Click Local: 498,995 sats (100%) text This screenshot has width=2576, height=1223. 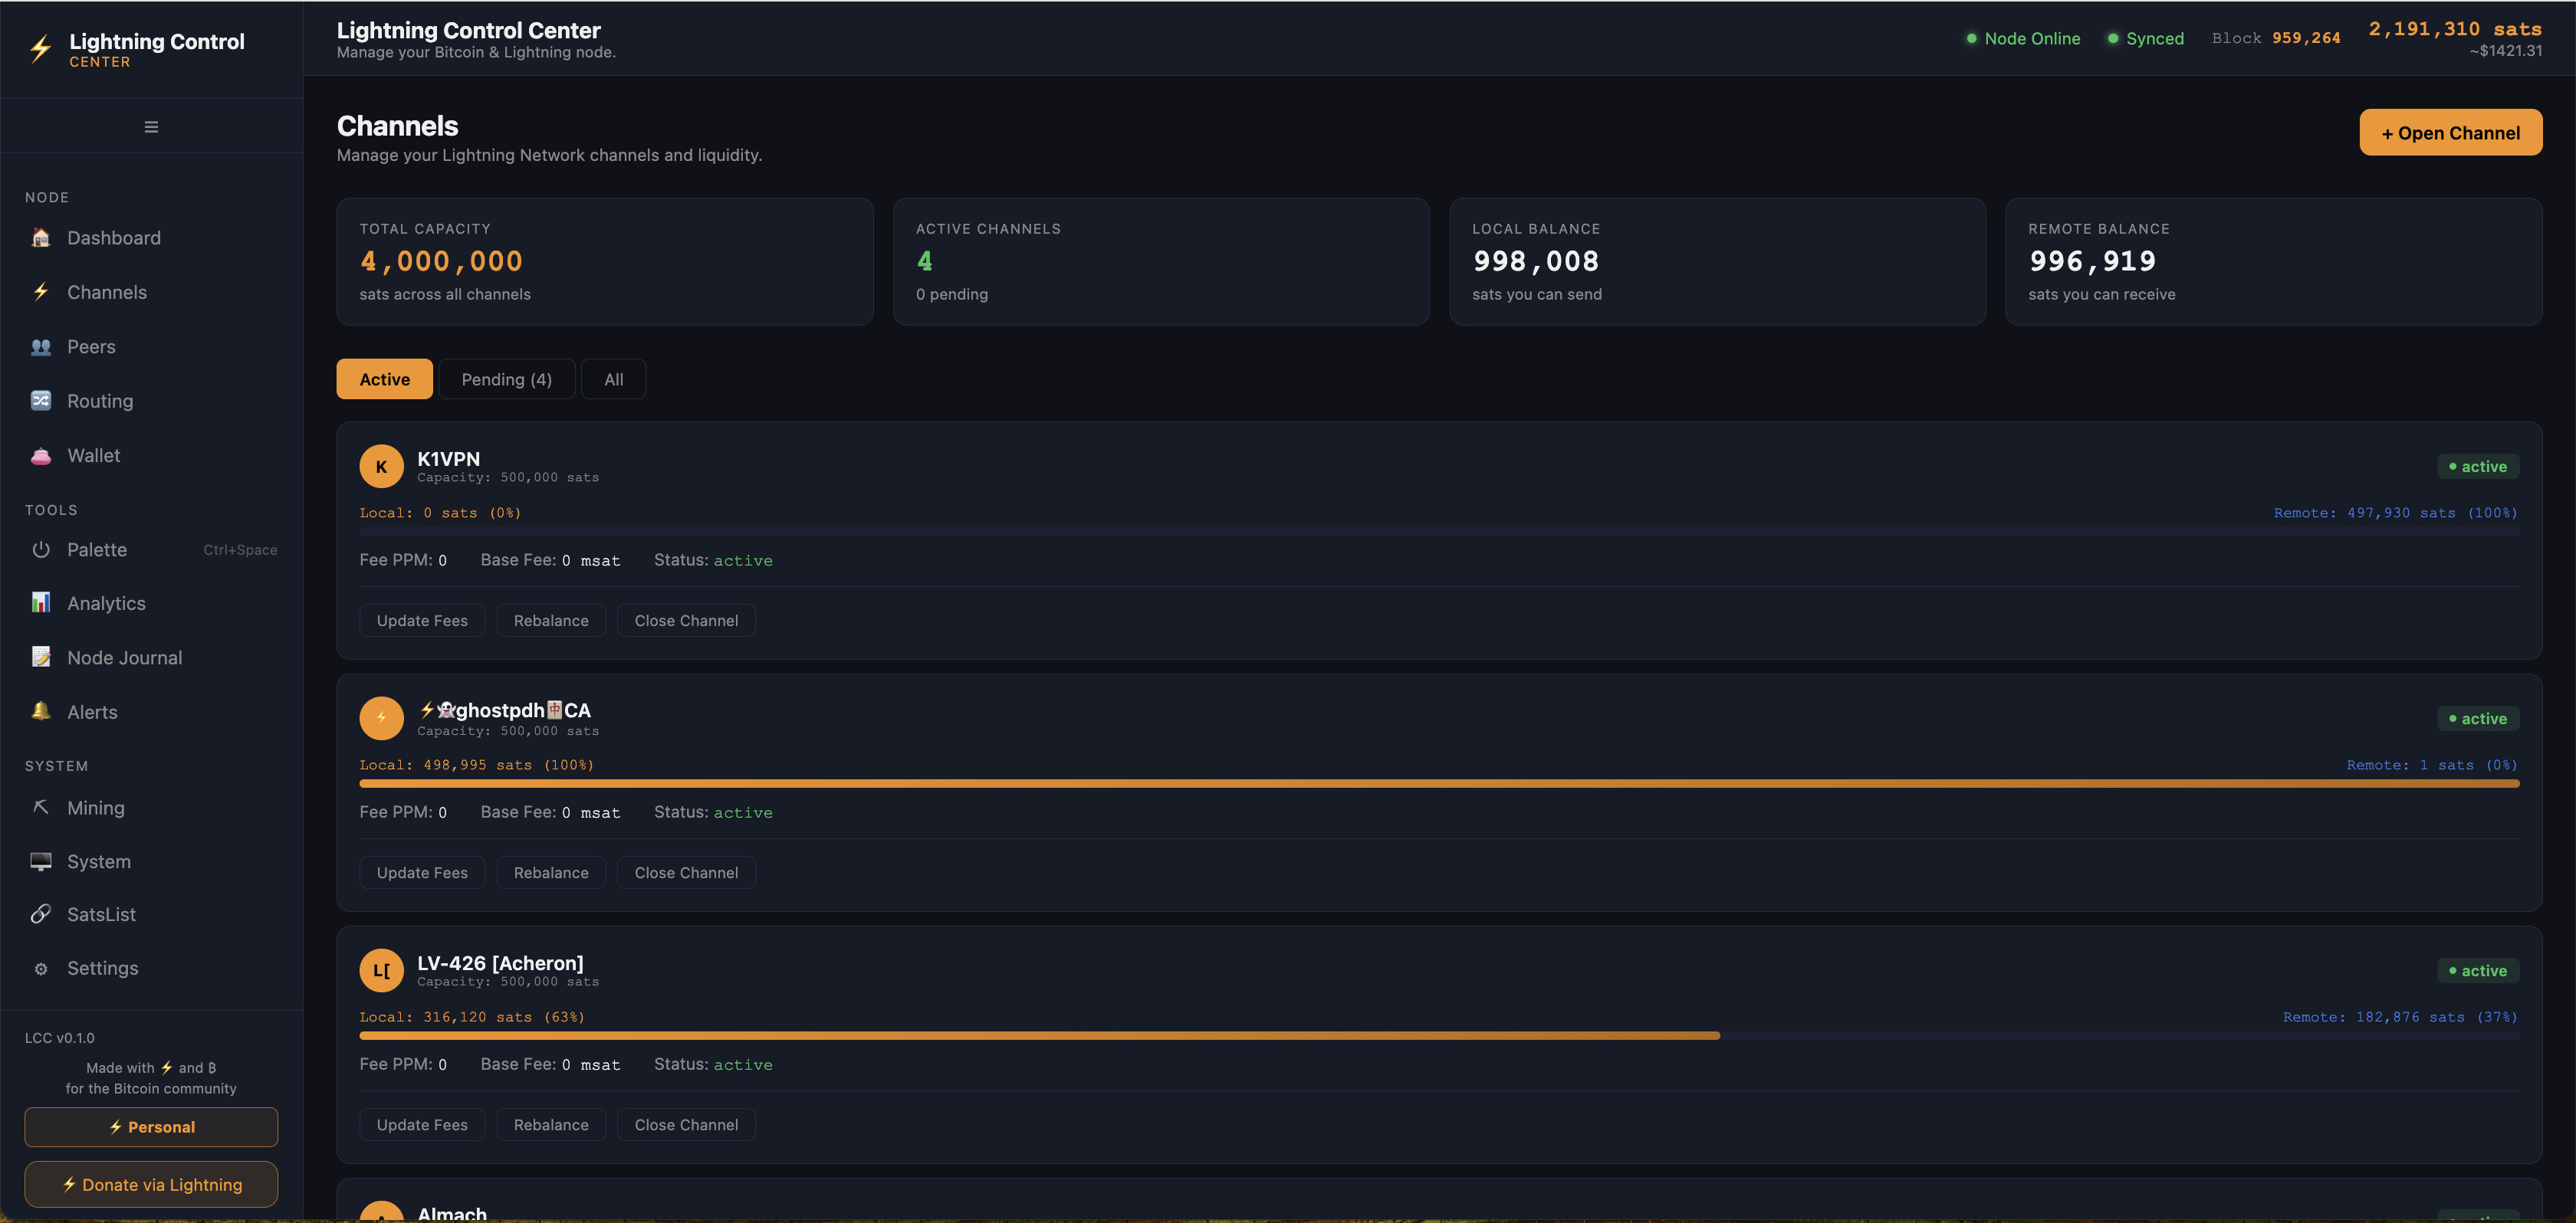[x=477, y=765]
